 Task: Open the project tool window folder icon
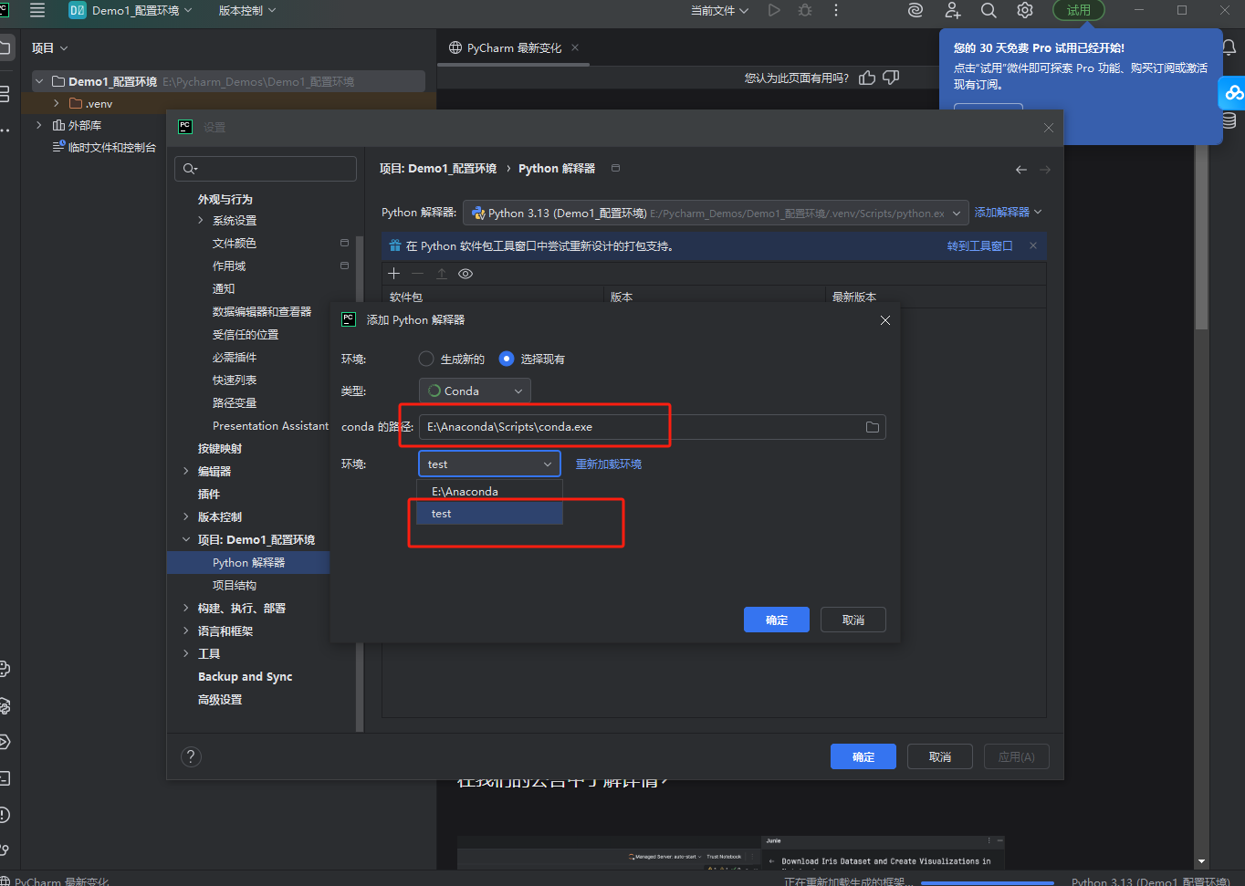click(x=6, y=47)
